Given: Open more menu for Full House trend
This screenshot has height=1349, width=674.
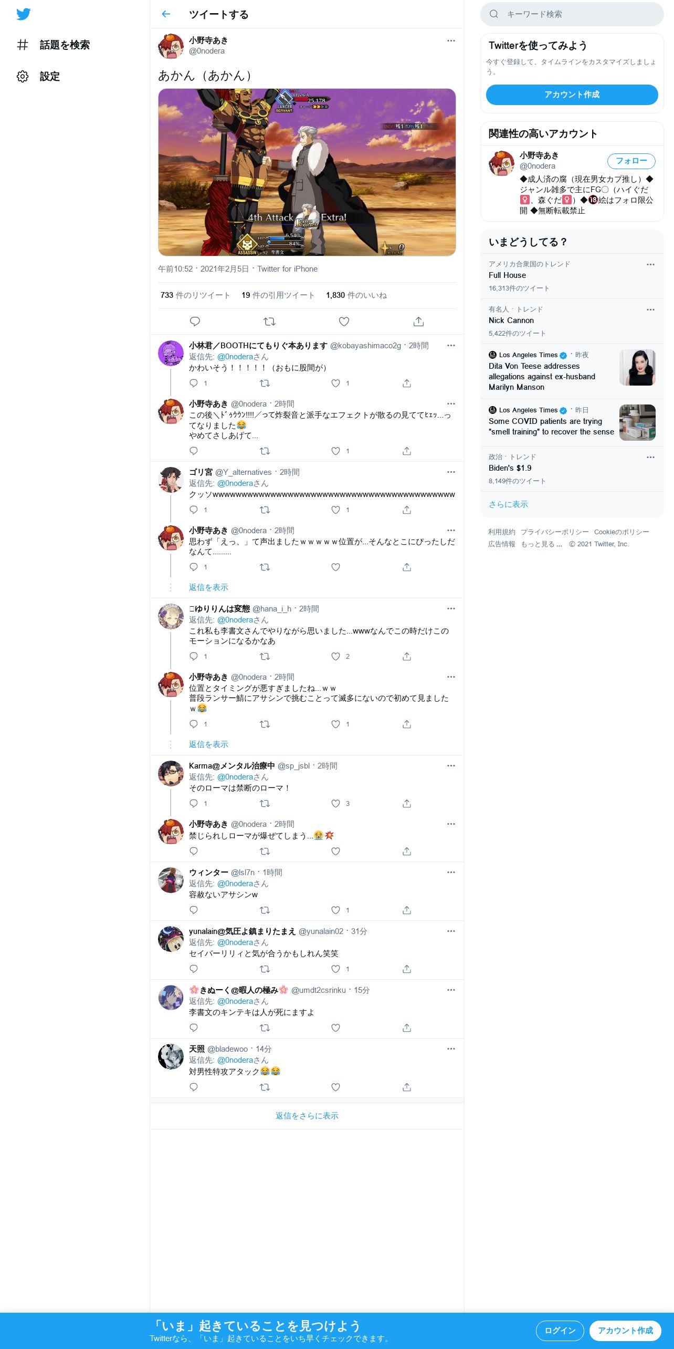Looking at the screenshot, I should (x=650, y=264).
